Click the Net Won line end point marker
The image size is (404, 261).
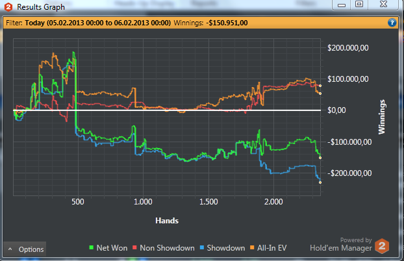tap(320, 158)
